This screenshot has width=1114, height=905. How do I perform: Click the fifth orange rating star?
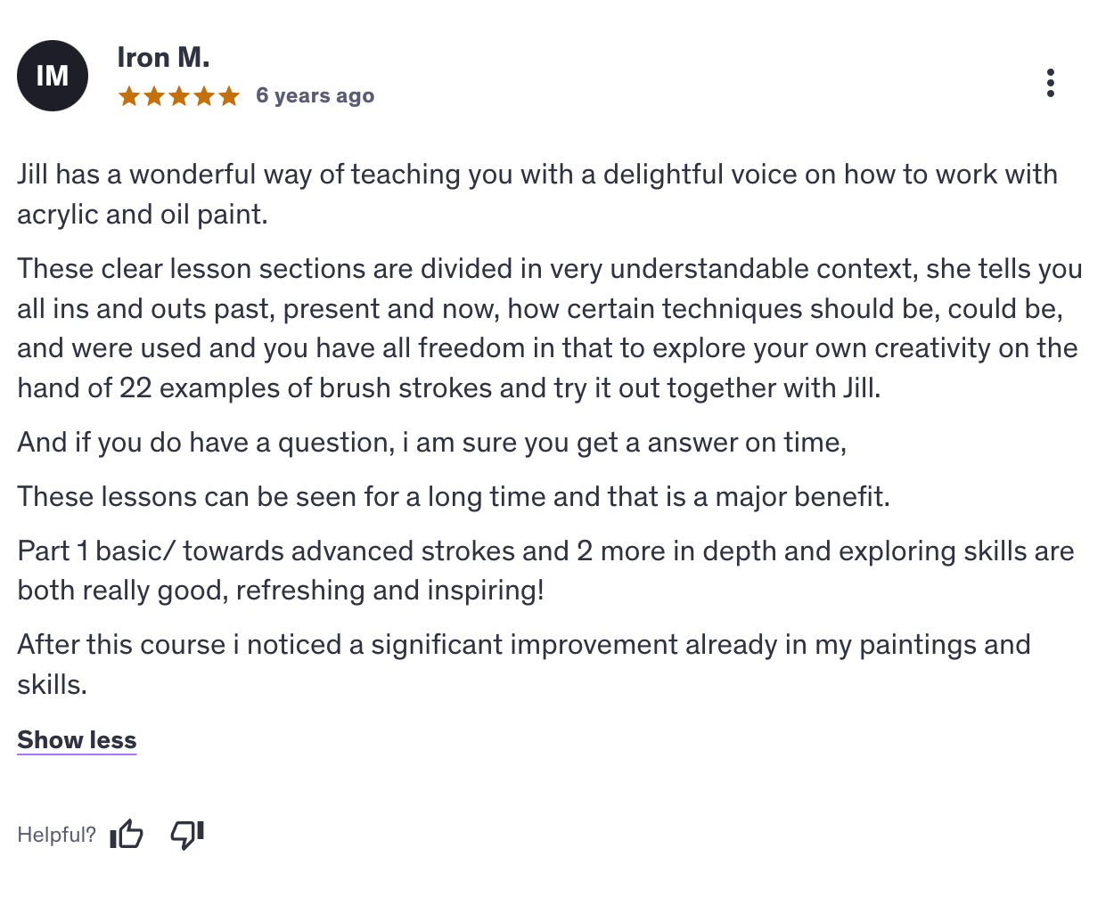tap(229, 95)
